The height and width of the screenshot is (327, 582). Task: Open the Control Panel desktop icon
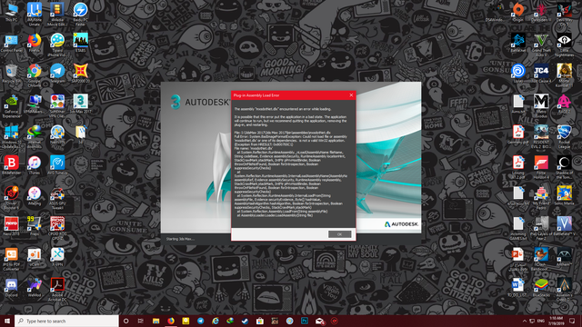[x=11, y=43]
